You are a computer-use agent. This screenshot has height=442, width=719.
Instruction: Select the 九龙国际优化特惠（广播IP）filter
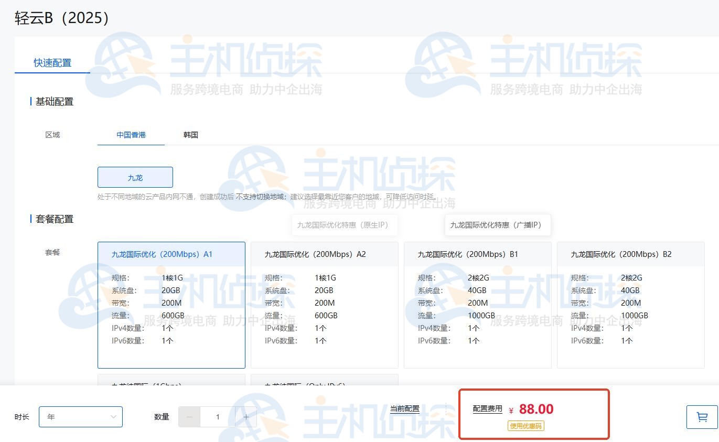tap(497, 224)
